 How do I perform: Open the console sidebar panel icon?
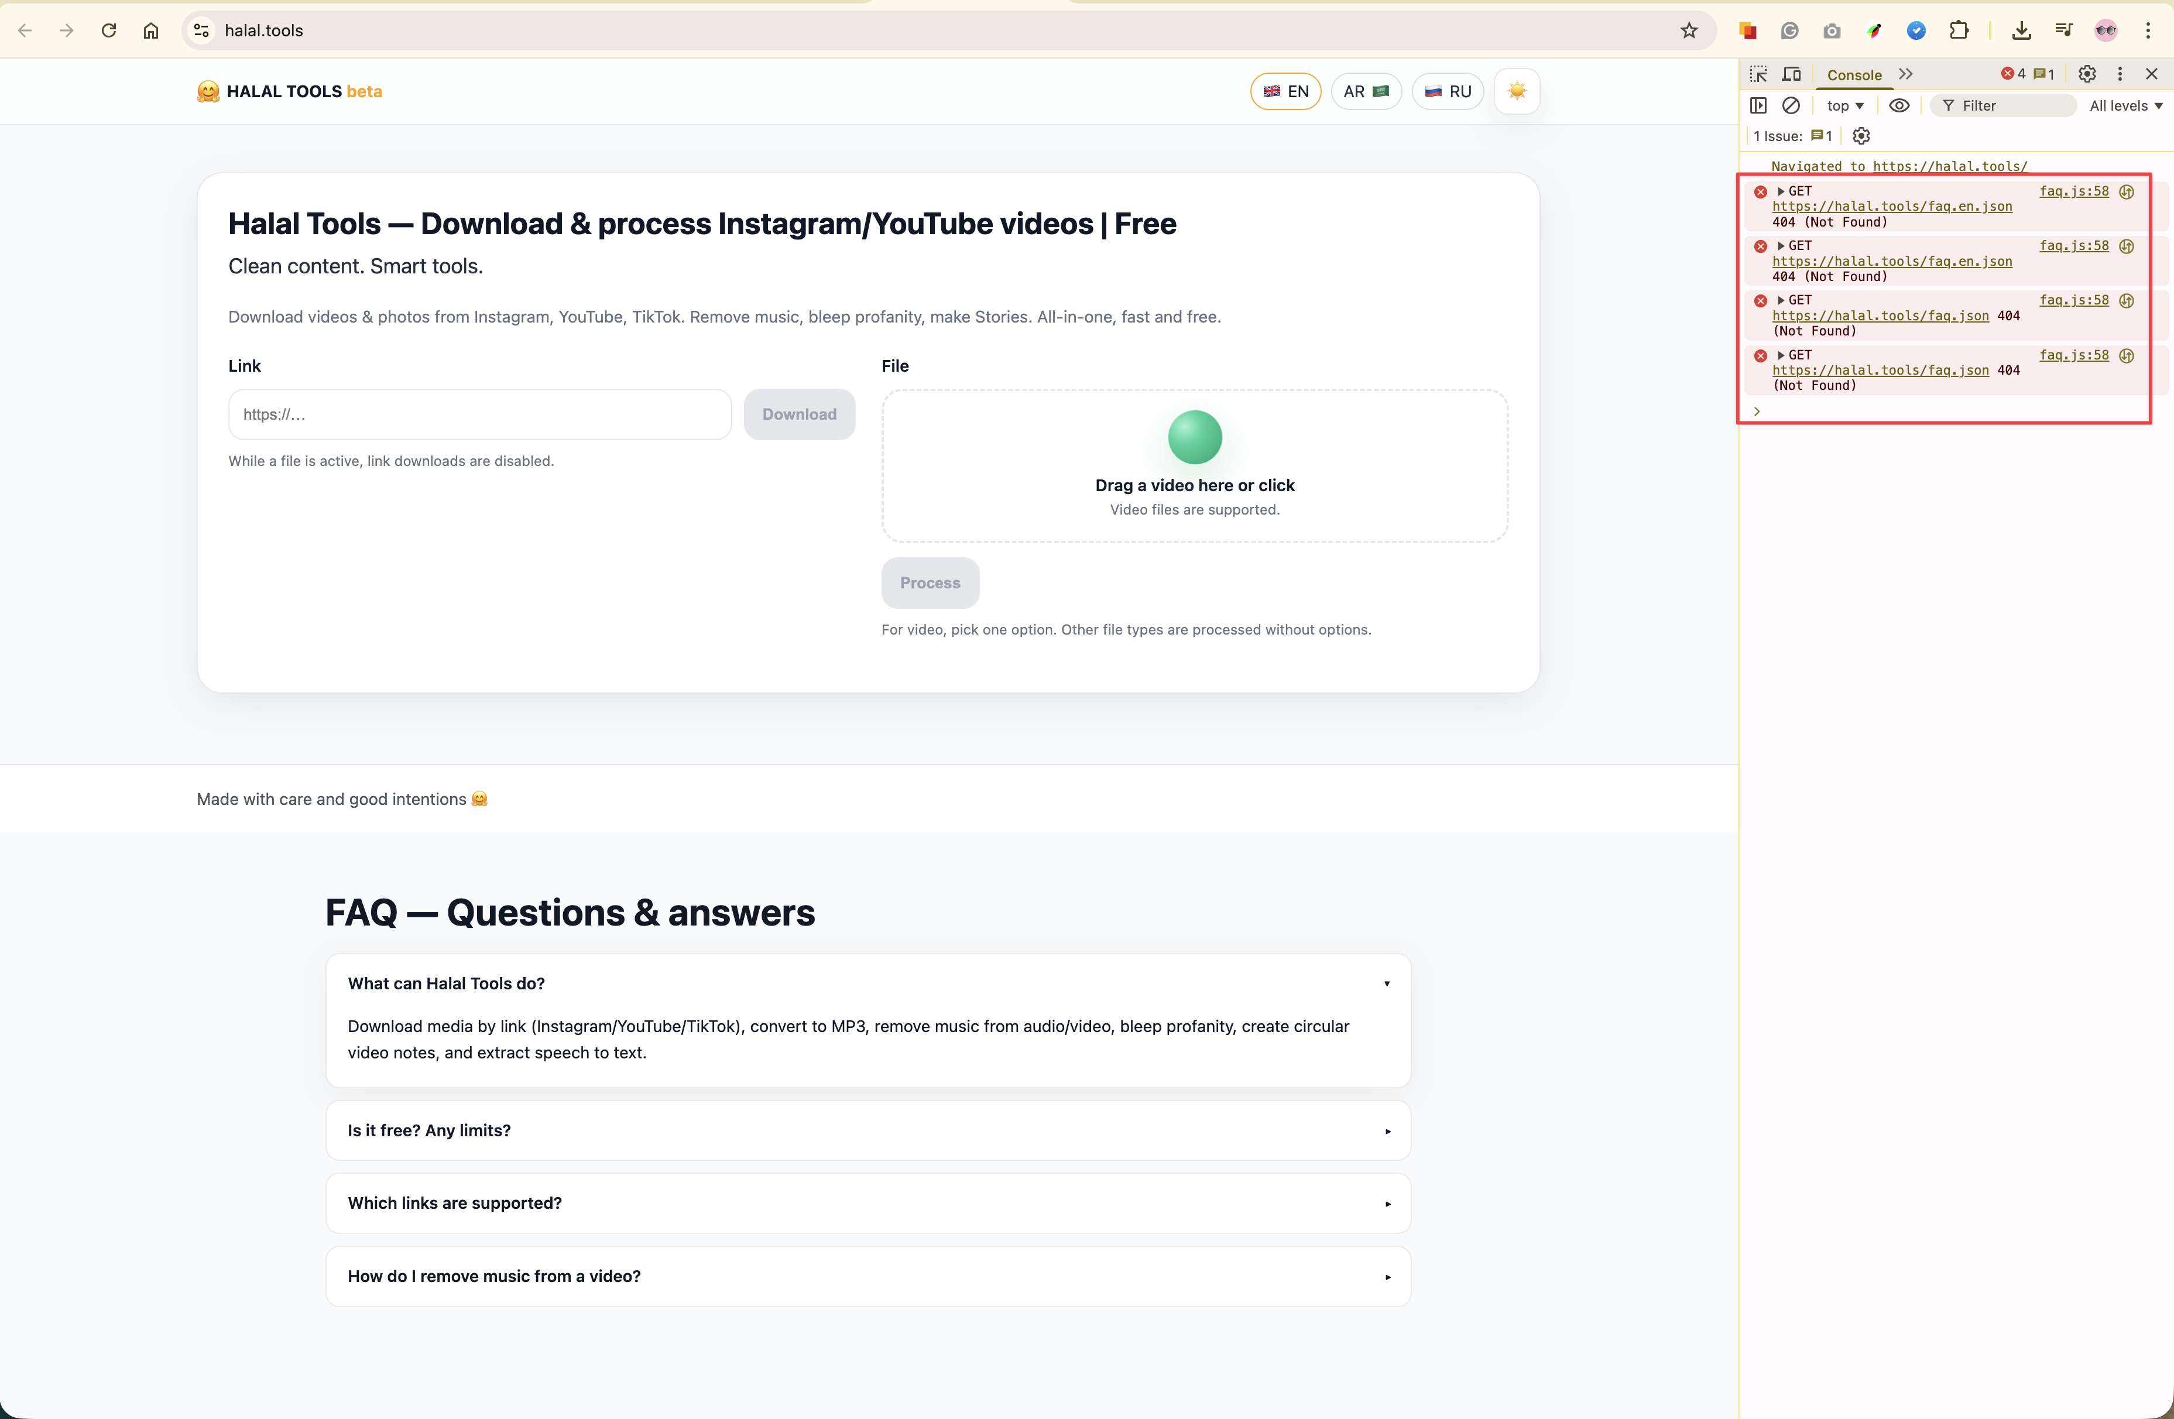click(x=1758, y=105)
